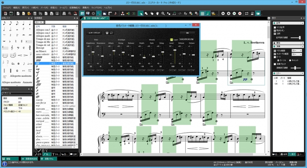Image resolution: width=307 pixels, height=168 pixels.
Task: Select the hand pan tool icon
Action: tap(157, 14)
